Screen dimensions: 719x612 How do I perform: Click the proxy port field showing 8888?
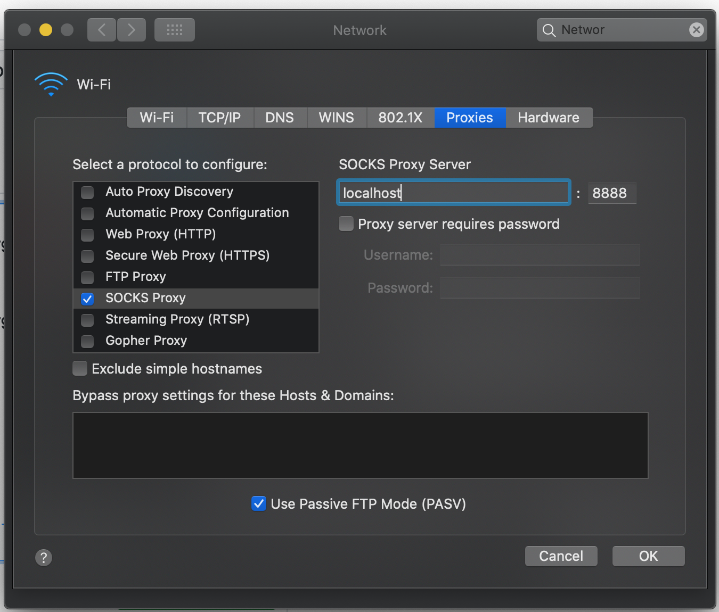[612, 193]
